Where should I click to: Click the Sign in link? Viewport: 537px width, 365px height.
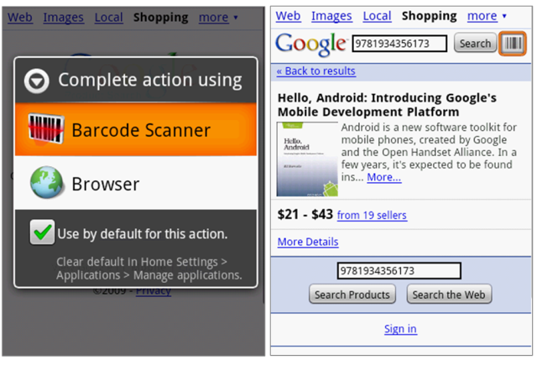coord(400,329)
